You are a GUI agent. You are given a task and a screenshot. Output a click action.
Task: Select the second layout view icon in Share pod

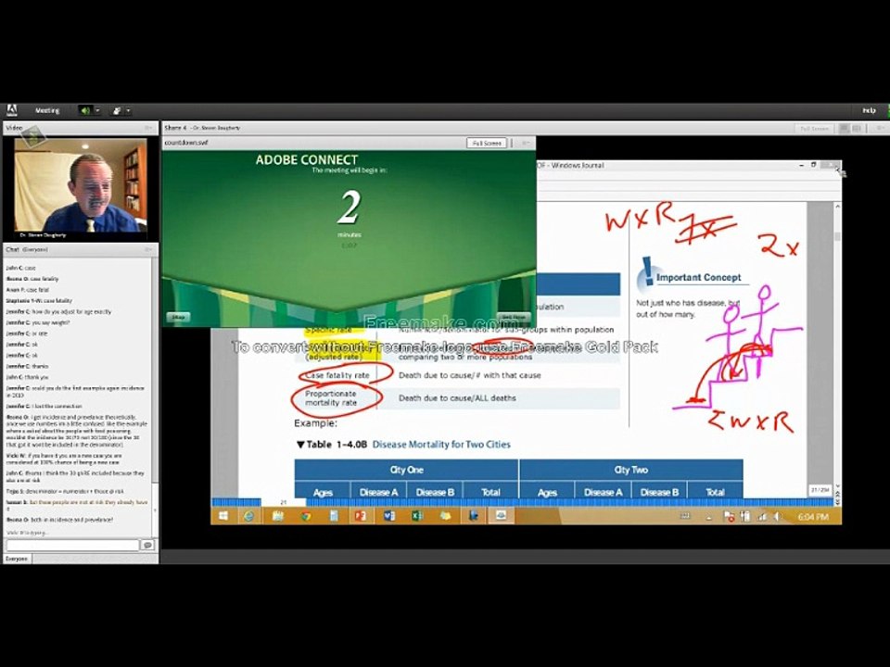pyautogui.click(x=857, y=129)
